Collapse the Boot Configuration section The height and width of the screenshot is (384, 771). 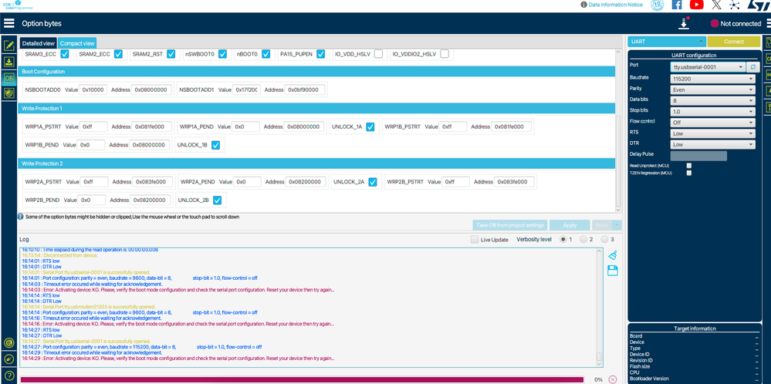pyautogui.click(x=316, y=72)
